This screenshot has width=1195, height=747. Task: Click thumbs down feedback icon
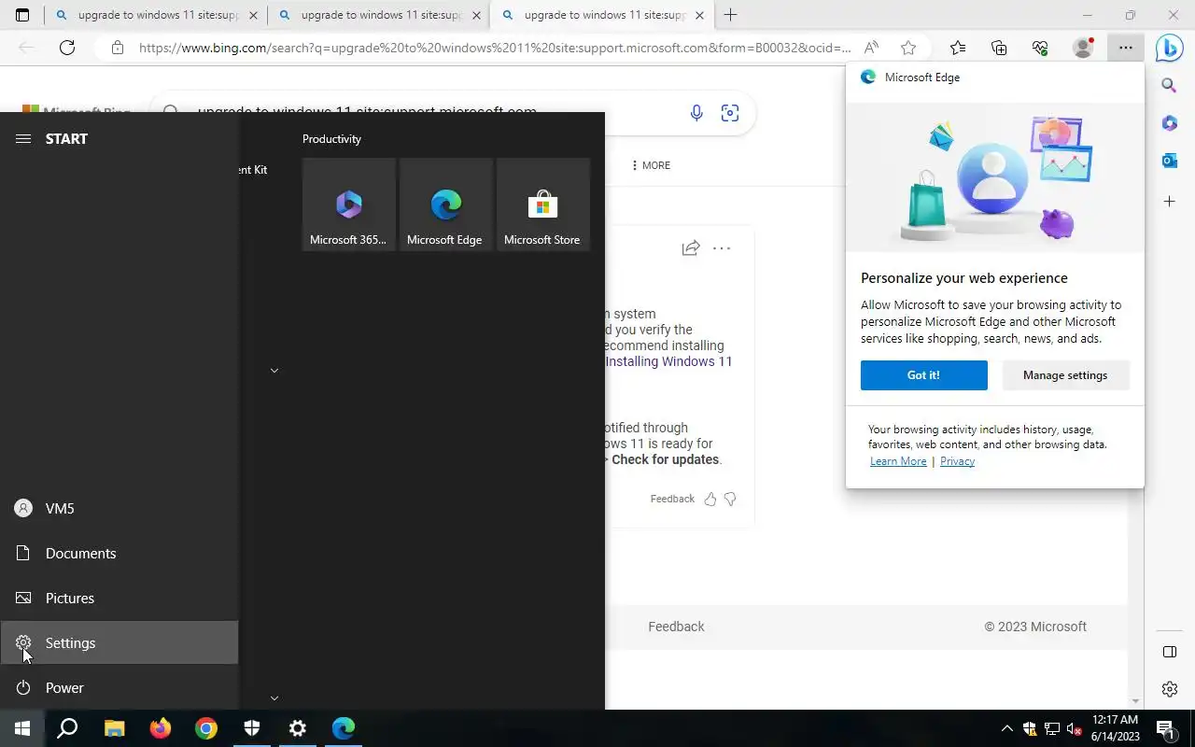tap(730, 499)
